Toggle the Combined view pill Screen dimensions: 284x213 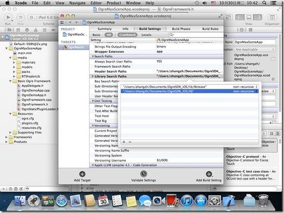127,35
